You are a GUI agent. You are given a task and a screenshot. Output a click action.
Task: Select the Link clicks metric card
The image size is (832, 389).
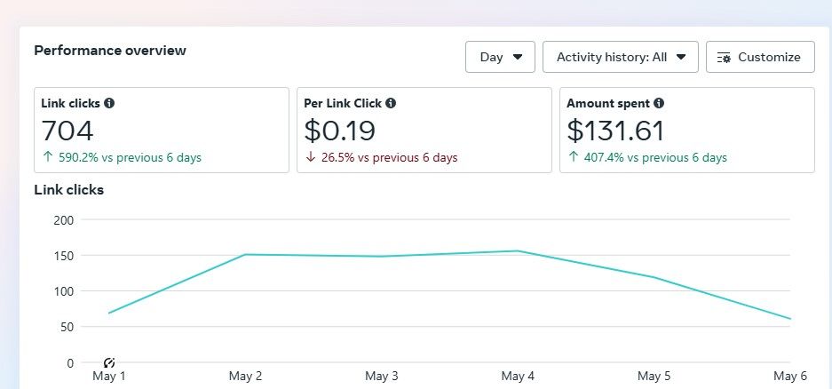tap(162, 130)
